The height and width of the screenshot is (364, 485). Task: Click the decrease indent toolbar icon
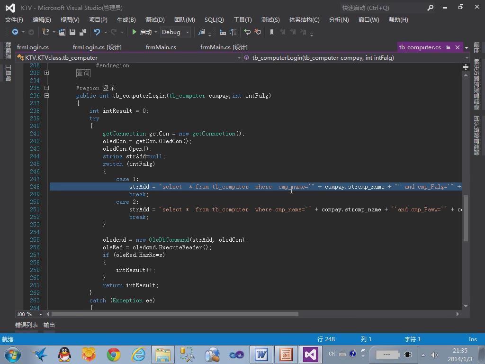[x=223, y=32]
